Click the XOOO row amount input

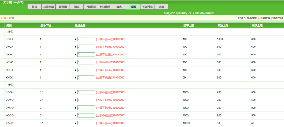86,115
